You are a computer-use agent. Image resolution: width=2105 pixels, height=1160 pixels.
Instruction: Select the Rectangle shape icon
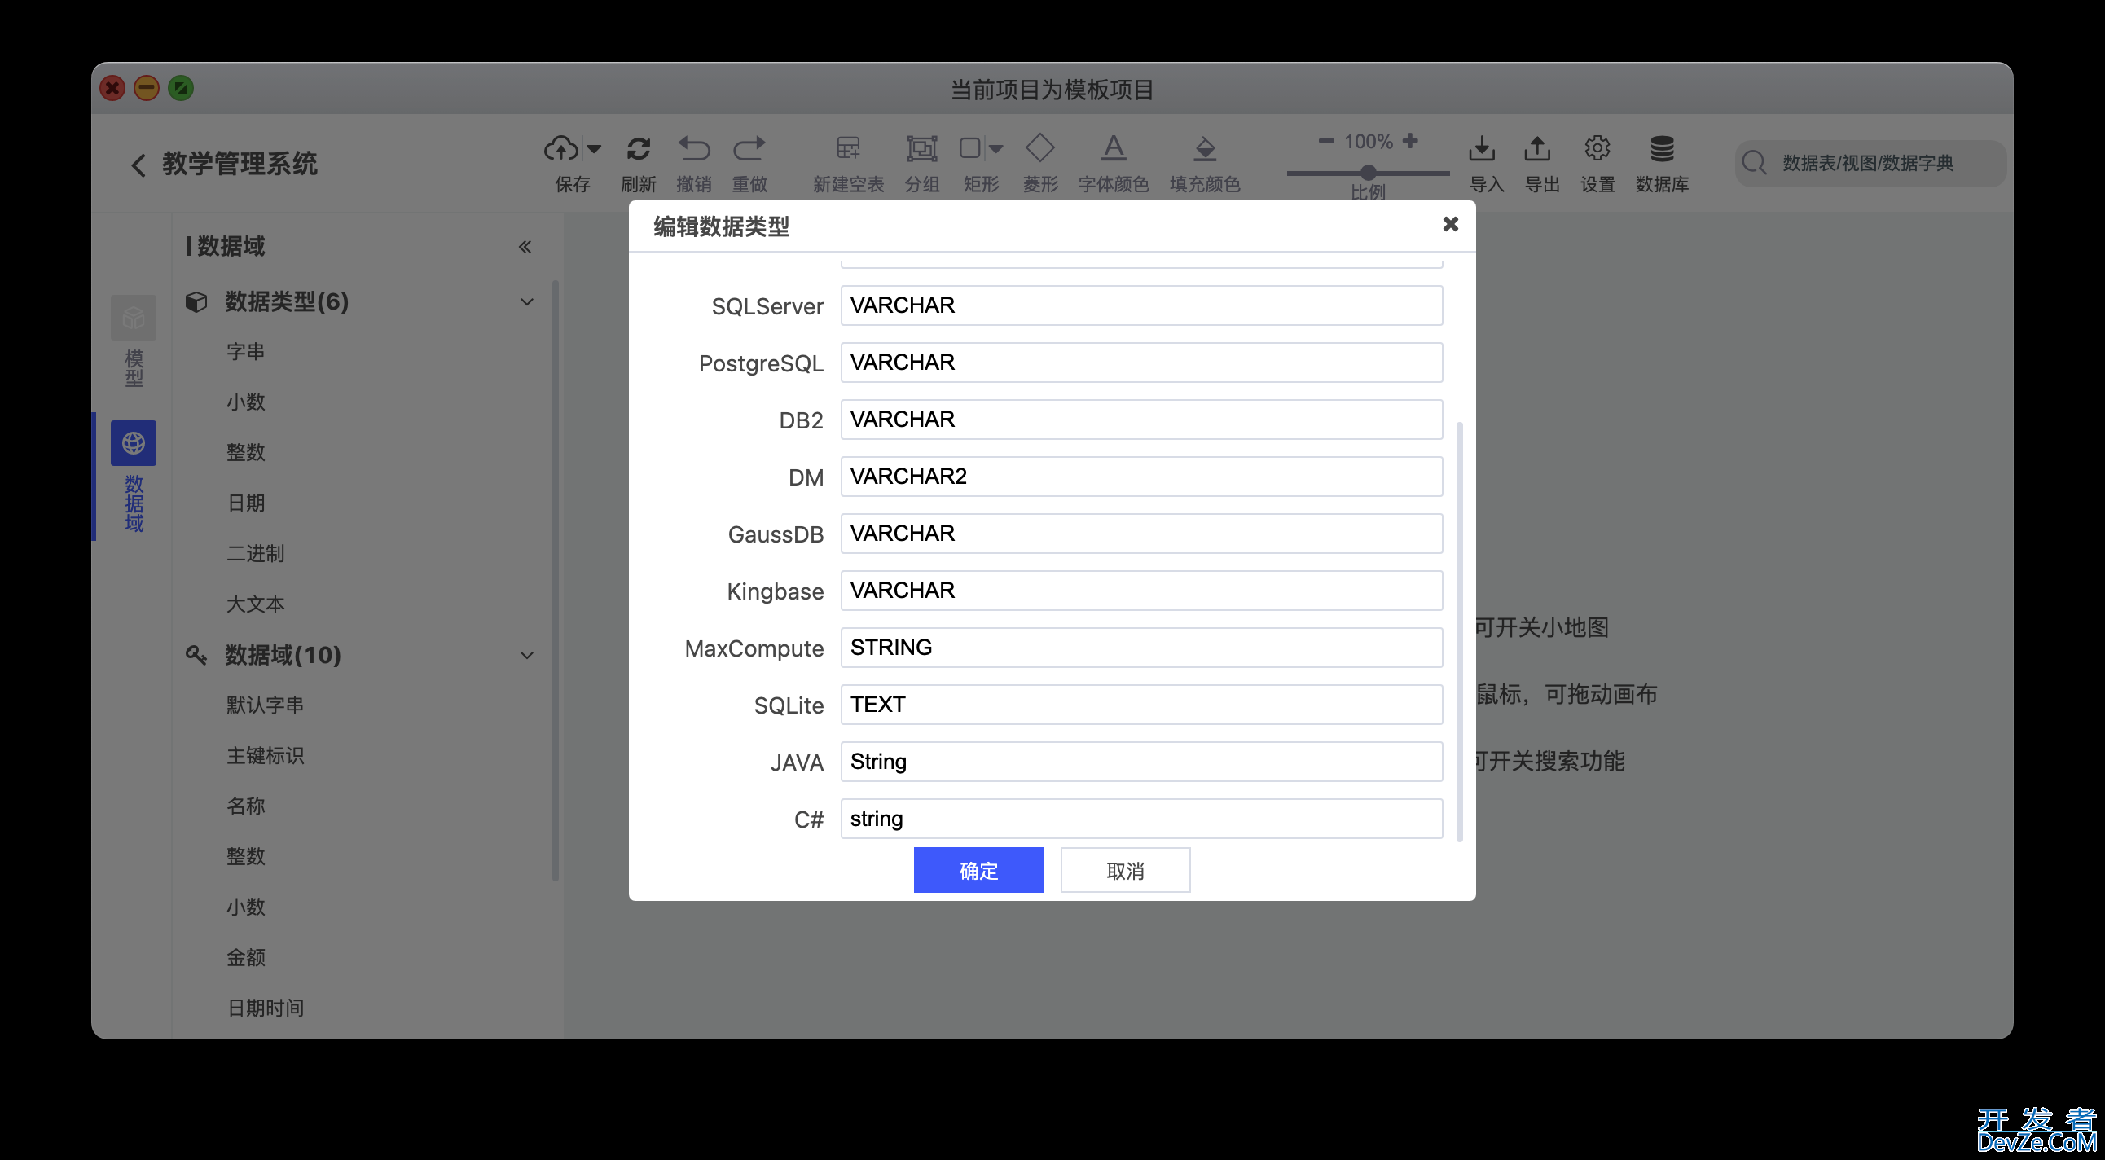[970, 148]
